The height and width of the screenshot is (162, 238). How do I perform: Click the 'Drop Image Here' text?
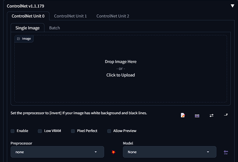click(x=120, y=62)
